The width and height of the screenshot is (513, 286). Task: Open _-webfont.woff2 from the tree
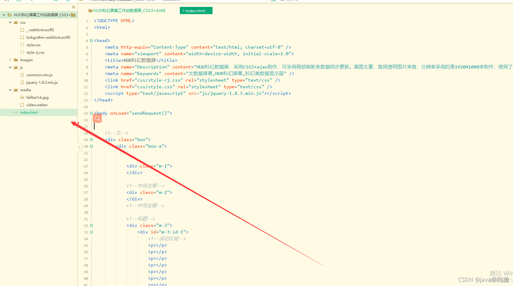(x=40, y=30)
